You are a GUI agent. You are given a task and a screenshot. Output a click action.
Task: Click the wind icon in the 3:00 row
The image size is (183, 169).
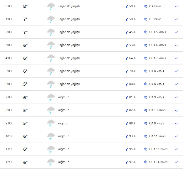point(145,45)
